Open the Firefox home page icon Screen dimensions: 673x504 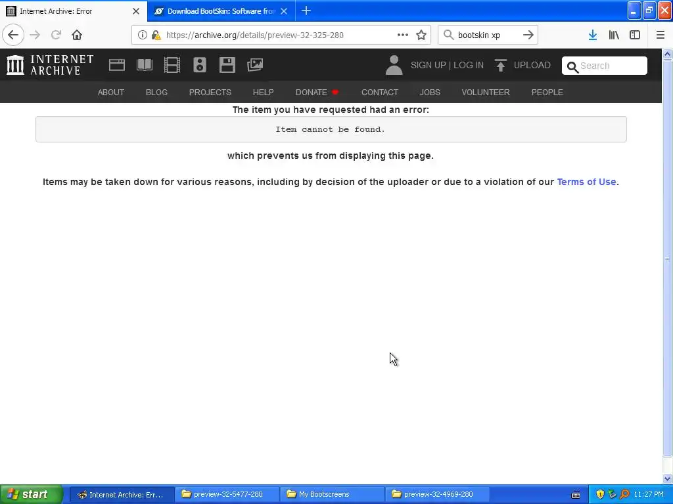point(77,35)
